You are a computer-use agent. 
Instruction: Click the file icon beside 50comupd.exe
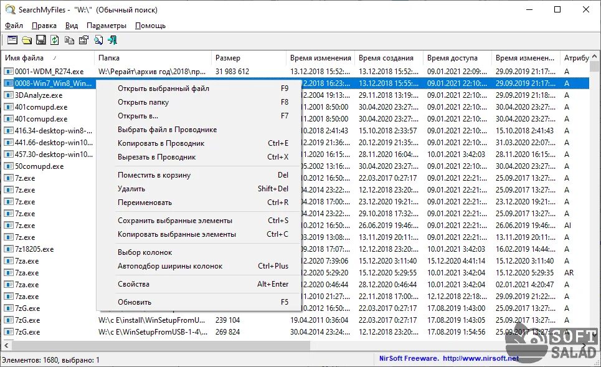pyautogui.click(x=9, y=166)
